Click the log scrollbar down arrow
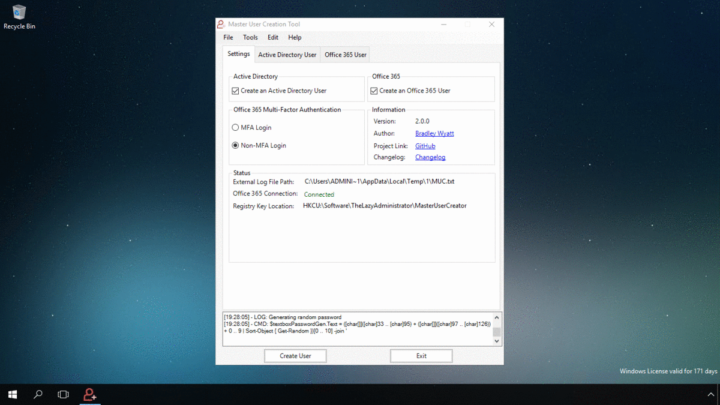Image resolution: width=720 pixels, height=405 pixels. [x=496, y=341]
